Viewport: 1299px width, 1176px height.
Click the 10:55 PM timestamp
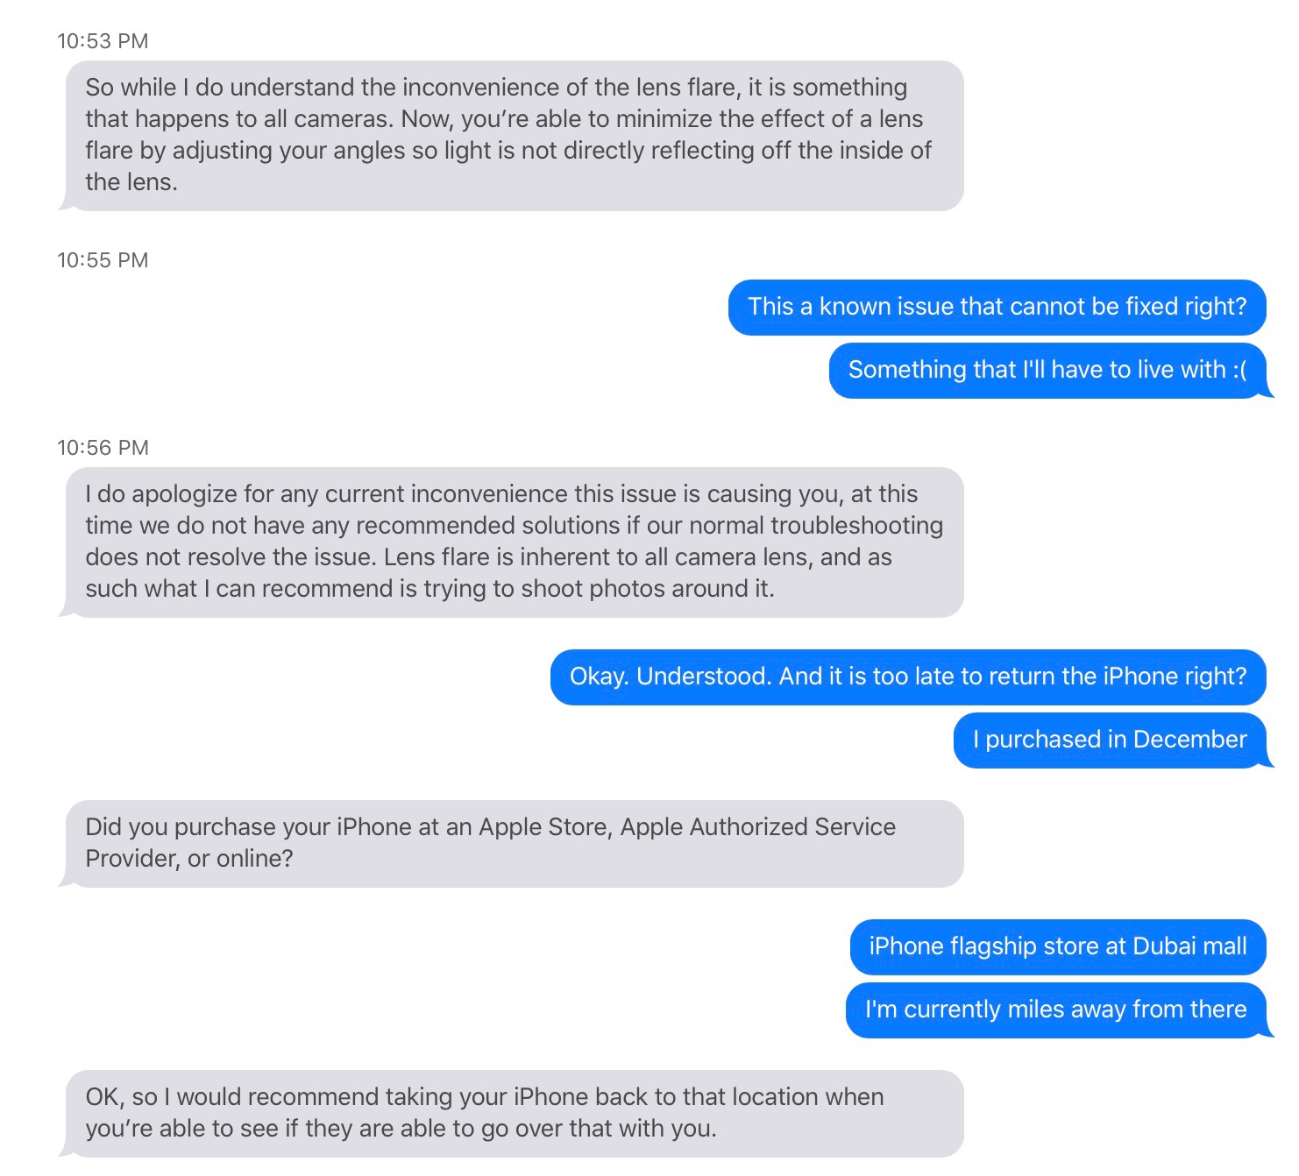coord(103,260)
